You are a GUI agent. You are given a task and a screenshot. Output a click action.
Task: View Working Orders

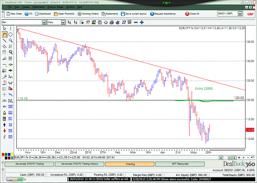tap(88, 14)
